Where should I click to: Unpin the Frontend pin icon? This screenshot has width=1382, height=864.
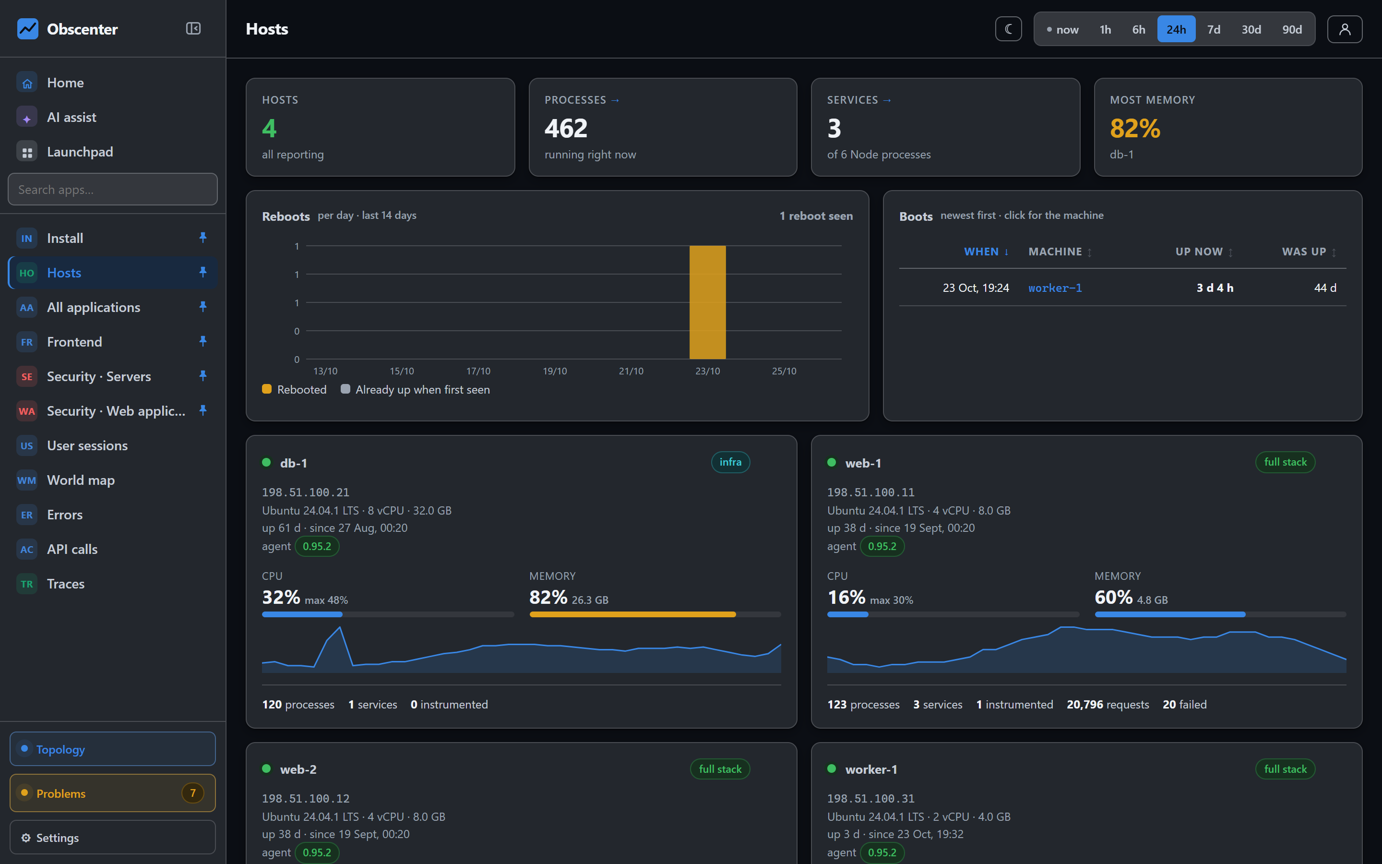pos(203,341)
